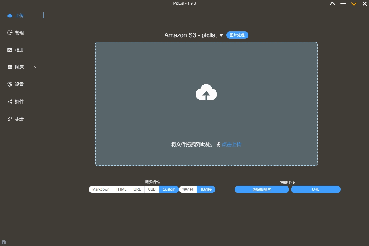Choose HTML link format
This screenshot has height=246, width=369.
point(121,189)
